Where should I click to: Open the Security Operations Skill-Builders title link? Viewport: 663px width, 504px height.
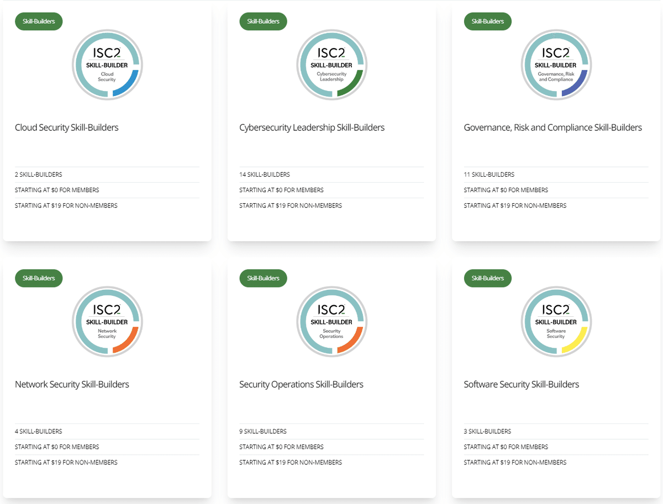click(301, 384)
